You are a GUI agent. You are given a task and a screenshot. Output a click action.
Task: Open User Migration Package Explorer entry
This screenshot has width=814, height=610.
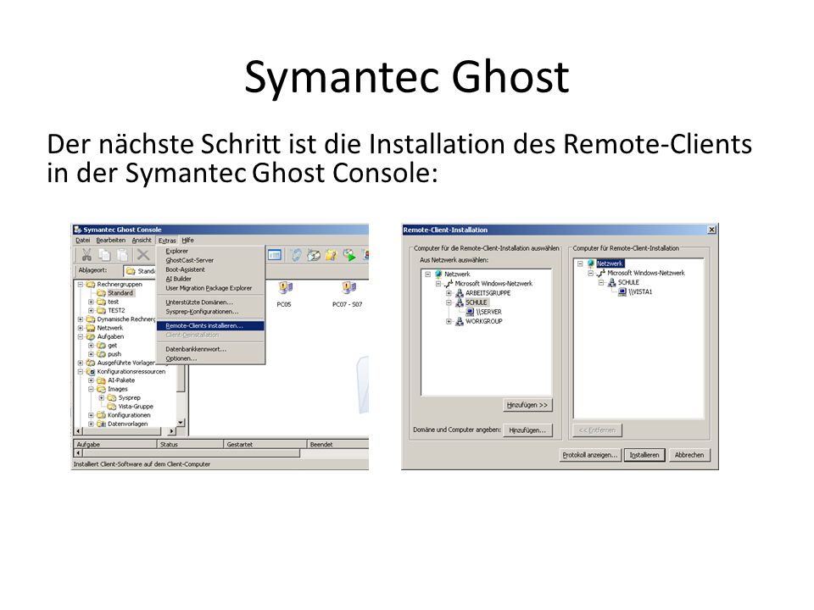pyautogui.click(x=210, y=288)
